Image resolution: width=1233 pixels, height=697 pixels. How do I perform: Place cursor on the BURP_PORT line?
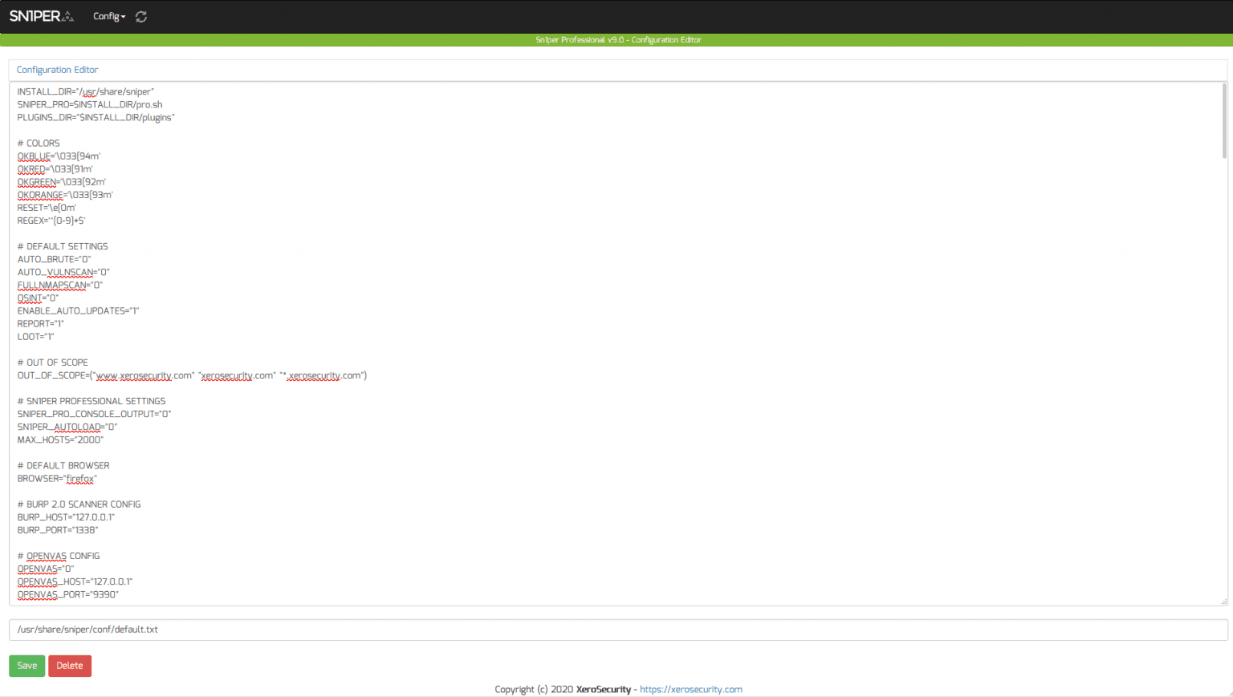click(58, 530)
